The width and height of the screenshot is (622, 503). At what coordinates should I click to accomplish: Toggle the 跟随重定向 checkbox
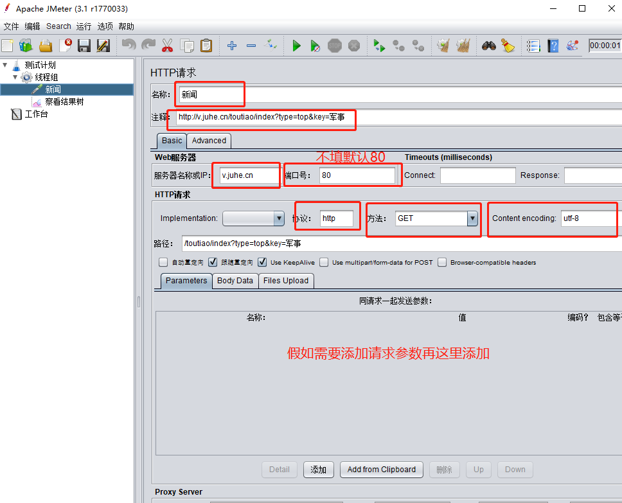[213, 262]
